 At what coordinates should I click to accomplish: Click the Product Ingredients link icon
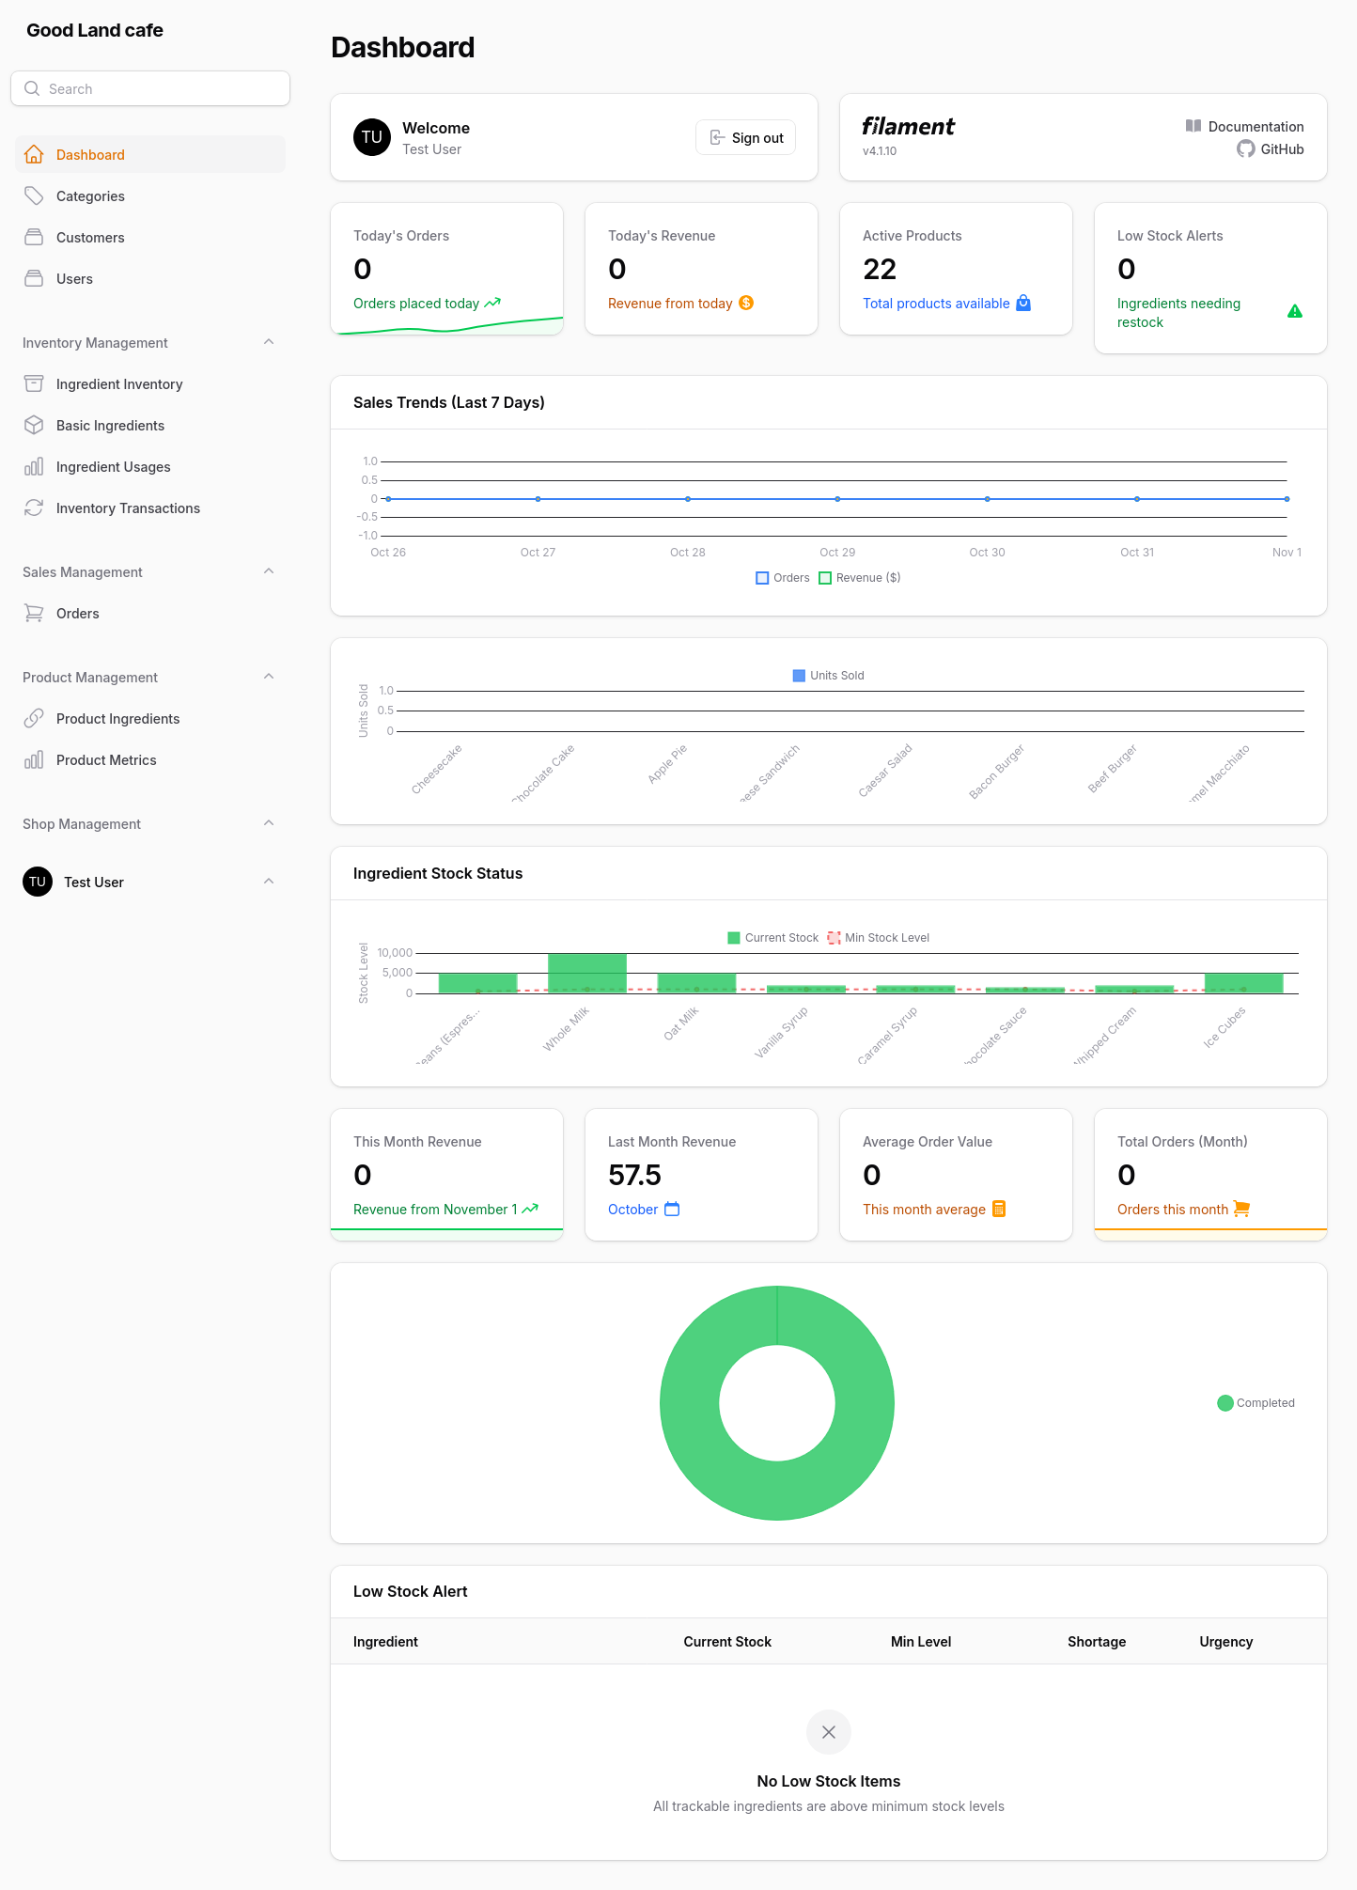coord(34,718)
